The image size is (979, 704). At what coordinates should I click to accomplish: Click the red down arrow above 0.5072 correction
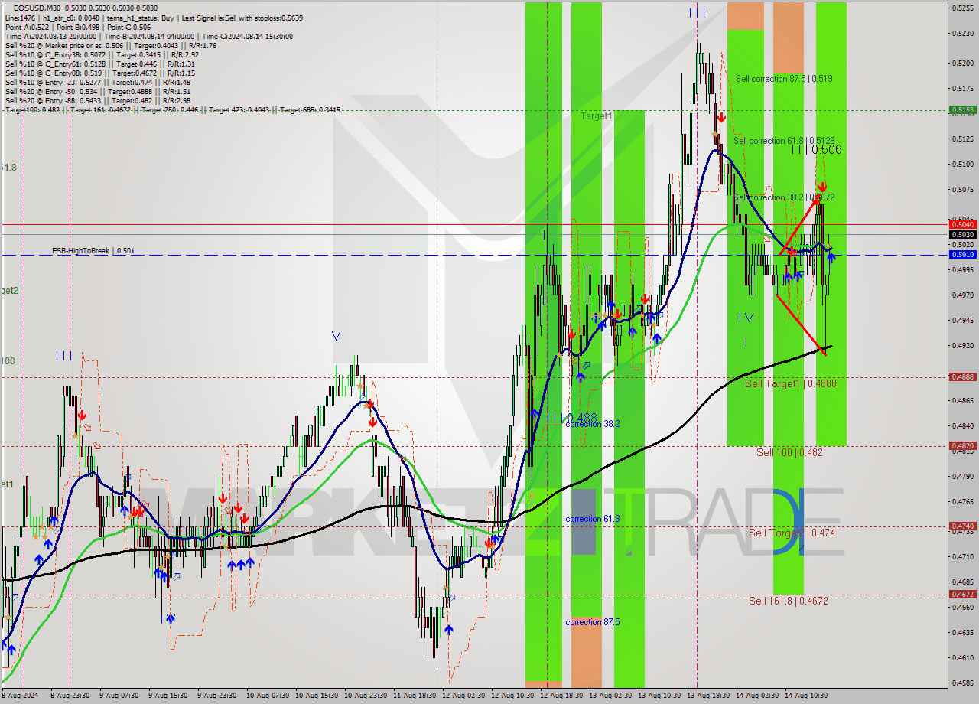(x=821, y=187)
